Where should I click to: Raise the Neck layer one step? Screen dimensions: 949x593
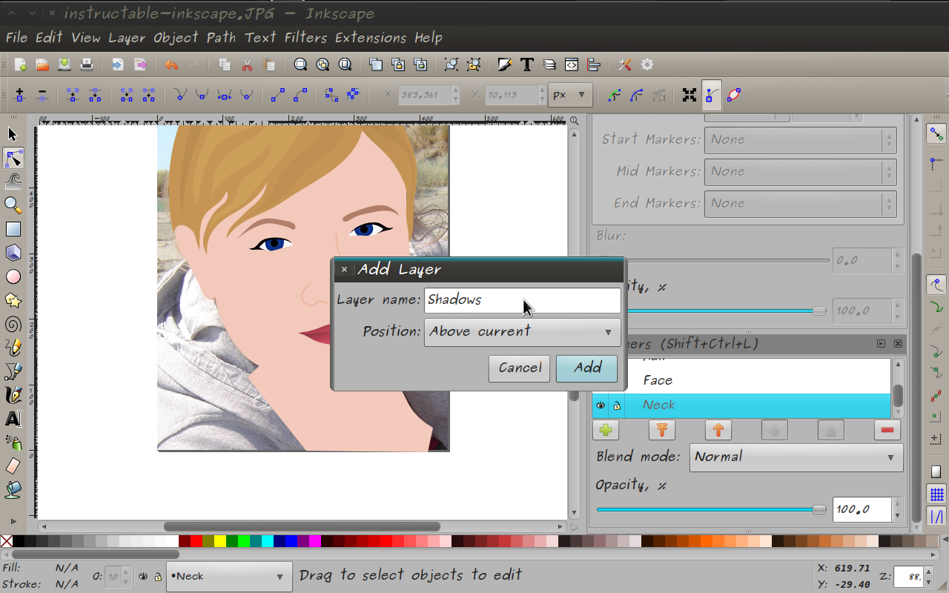pyautogui.click(x=718, y=429)
